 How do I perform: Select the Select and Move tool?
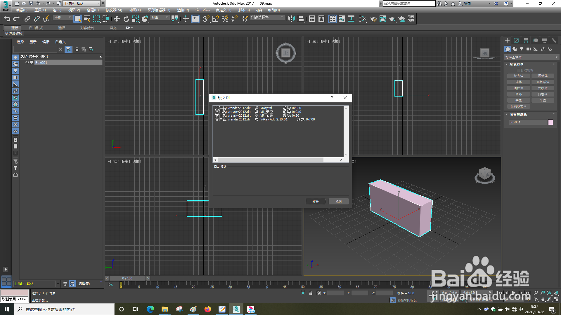tap(117, 19)
